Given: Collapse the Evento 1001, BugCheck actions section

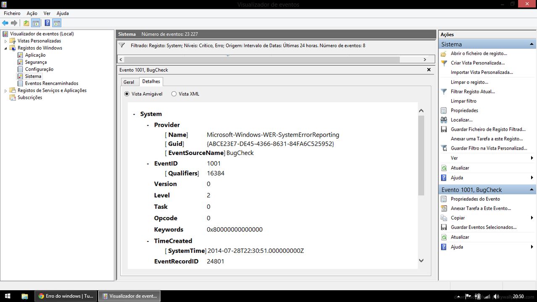Looking at the screenshot, I should 532,190.
